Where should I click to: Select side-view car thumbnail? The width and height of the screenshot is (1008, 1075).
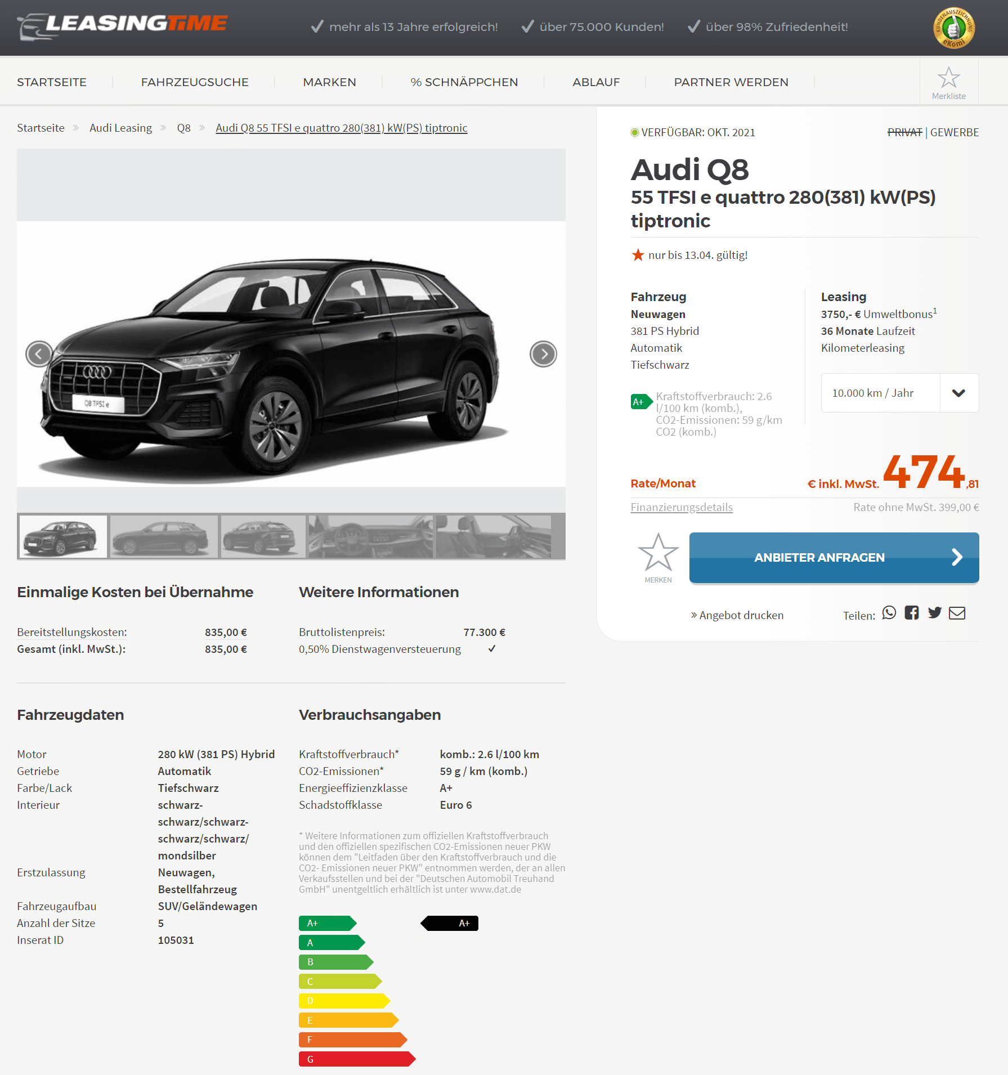(x=163, y=536)
